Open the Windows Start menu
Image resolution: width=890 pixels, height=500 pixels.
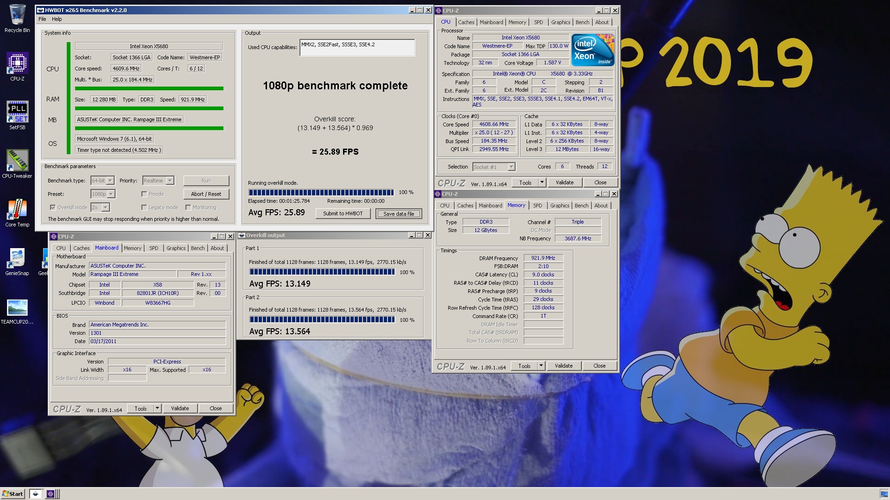click(x=13, y=494)
